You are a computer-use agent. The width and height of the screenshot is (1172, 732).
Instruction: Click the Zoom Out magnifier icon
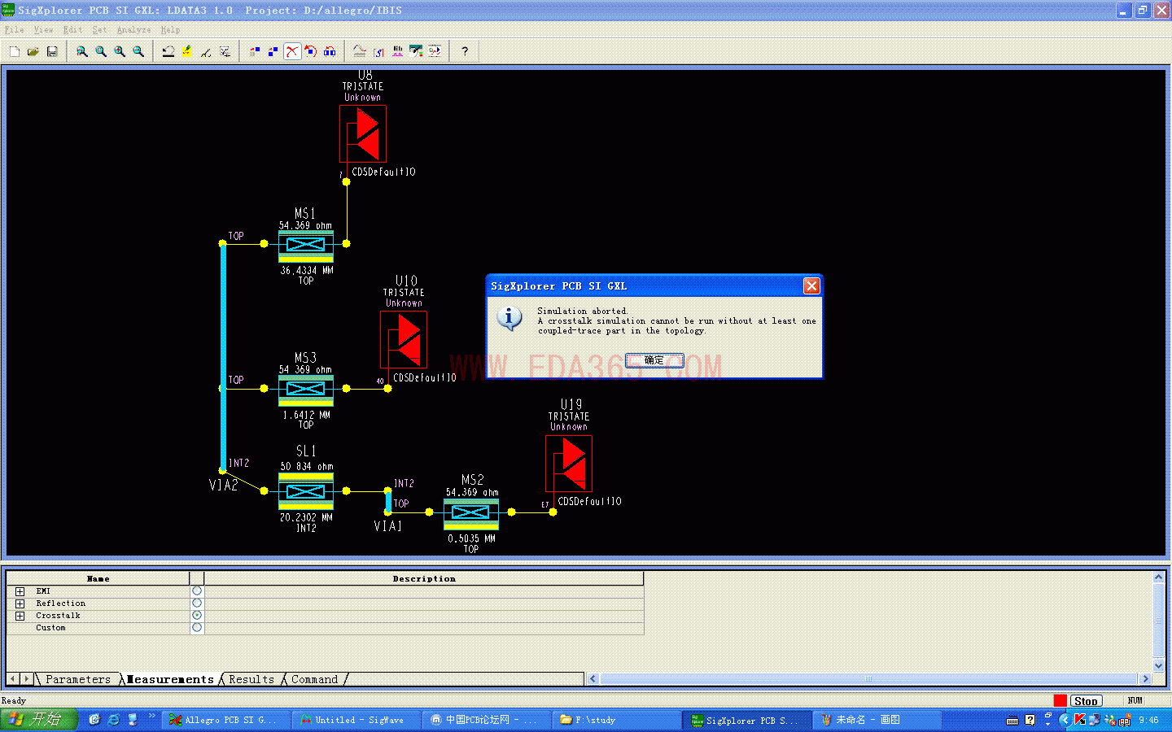(x=138, y=51)
